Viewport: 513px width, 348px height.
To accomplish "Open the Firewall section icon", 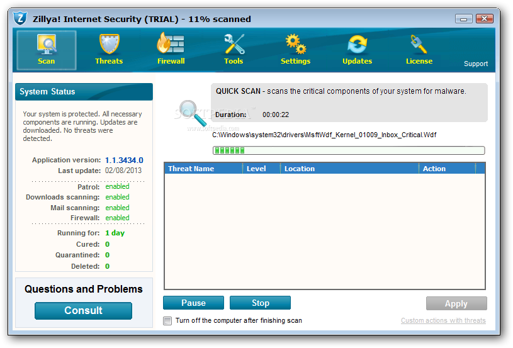I will click(171, 45).
